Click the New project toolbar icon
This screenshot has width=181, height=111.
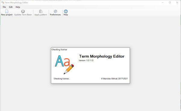click(7, 11)
